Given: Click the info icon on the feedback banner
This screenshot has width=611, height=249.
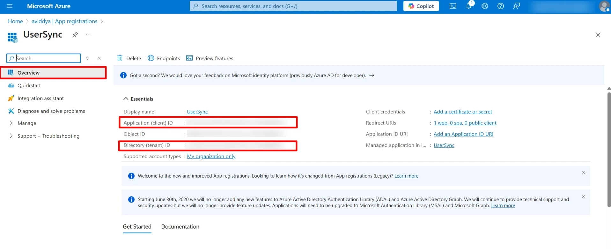Looking at the screenshot, I should (123, 75).
